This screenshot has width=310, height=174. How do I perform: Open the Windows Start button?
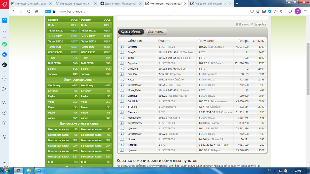(x=6, y=170)
